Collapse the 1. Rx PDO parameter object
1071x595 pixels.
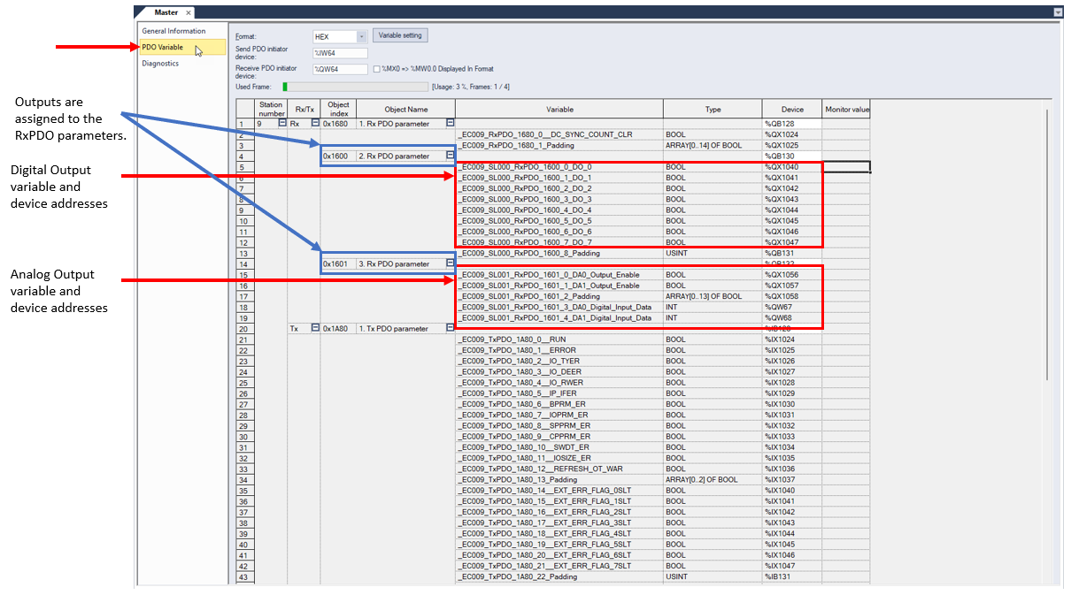click(450, 123)
